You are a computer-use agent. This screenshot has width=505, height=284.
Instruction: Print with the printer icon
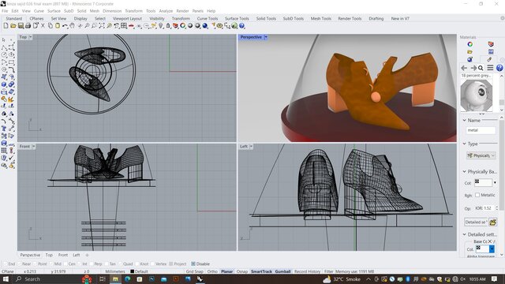(28, 26)
